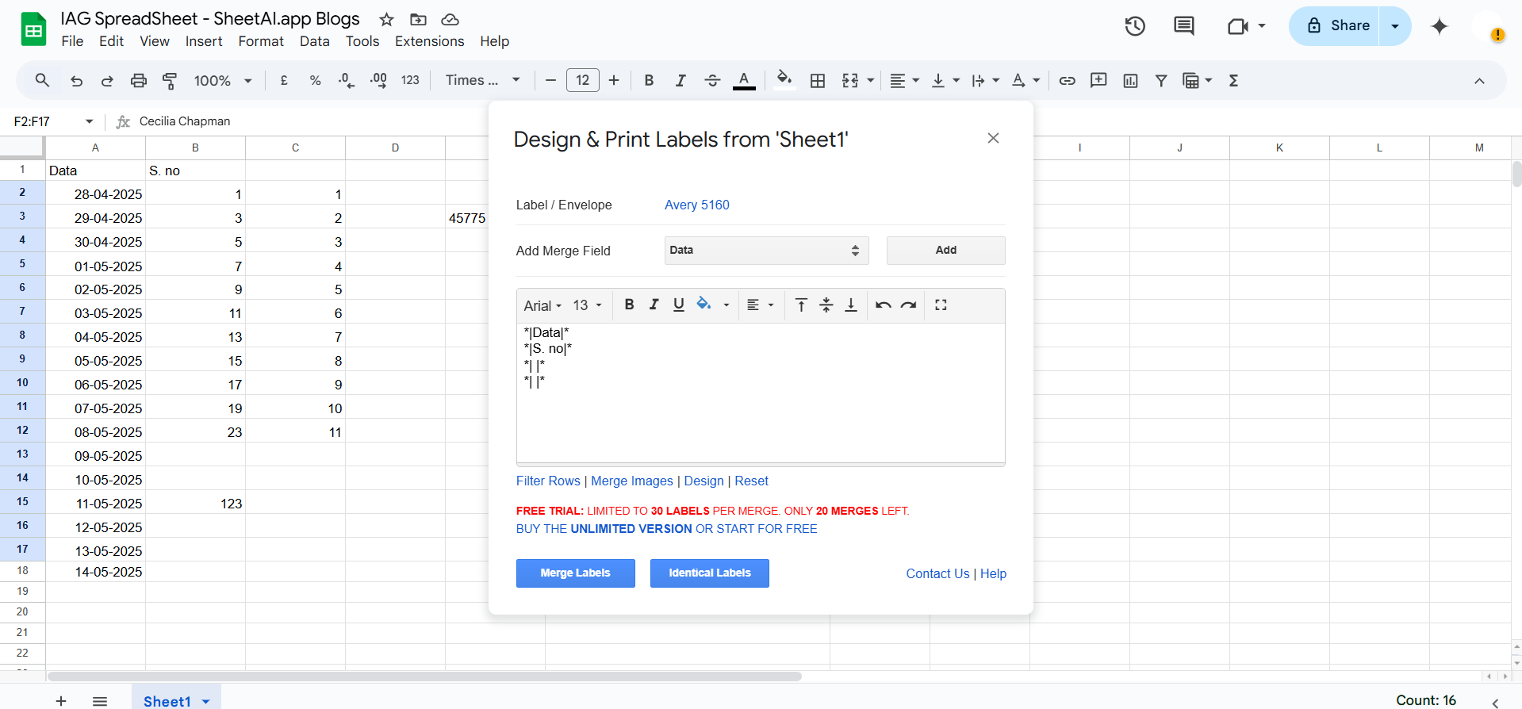Align label text to bottom
Viewport: 1522px width, 709px height.
(851, 305)
